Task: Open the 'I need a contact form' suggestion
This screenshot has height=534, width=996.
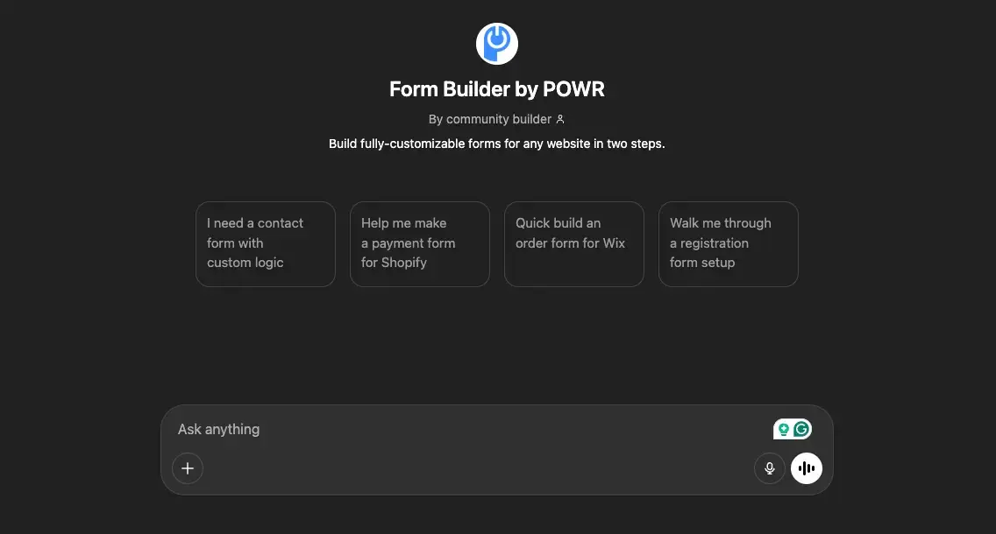Action: pos(265,243)
